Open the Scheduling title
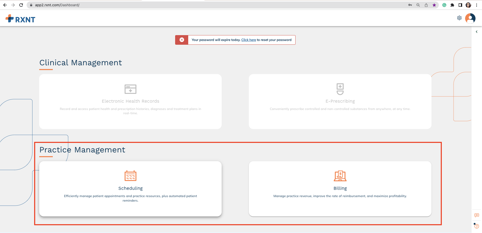 point(130,188)
